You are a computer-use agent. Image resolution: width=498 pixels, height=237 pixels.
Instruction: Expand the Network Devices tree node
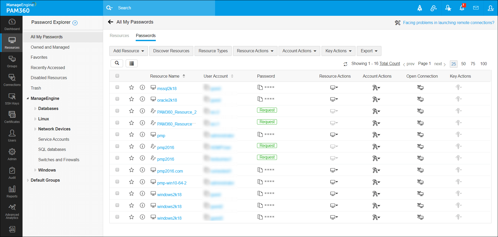[x=35, y=129]
